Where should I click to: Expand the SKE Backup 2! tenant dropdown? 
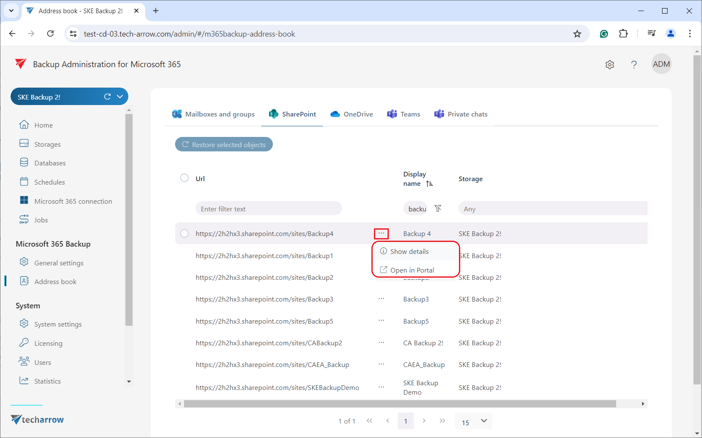[x=120, y=97]
